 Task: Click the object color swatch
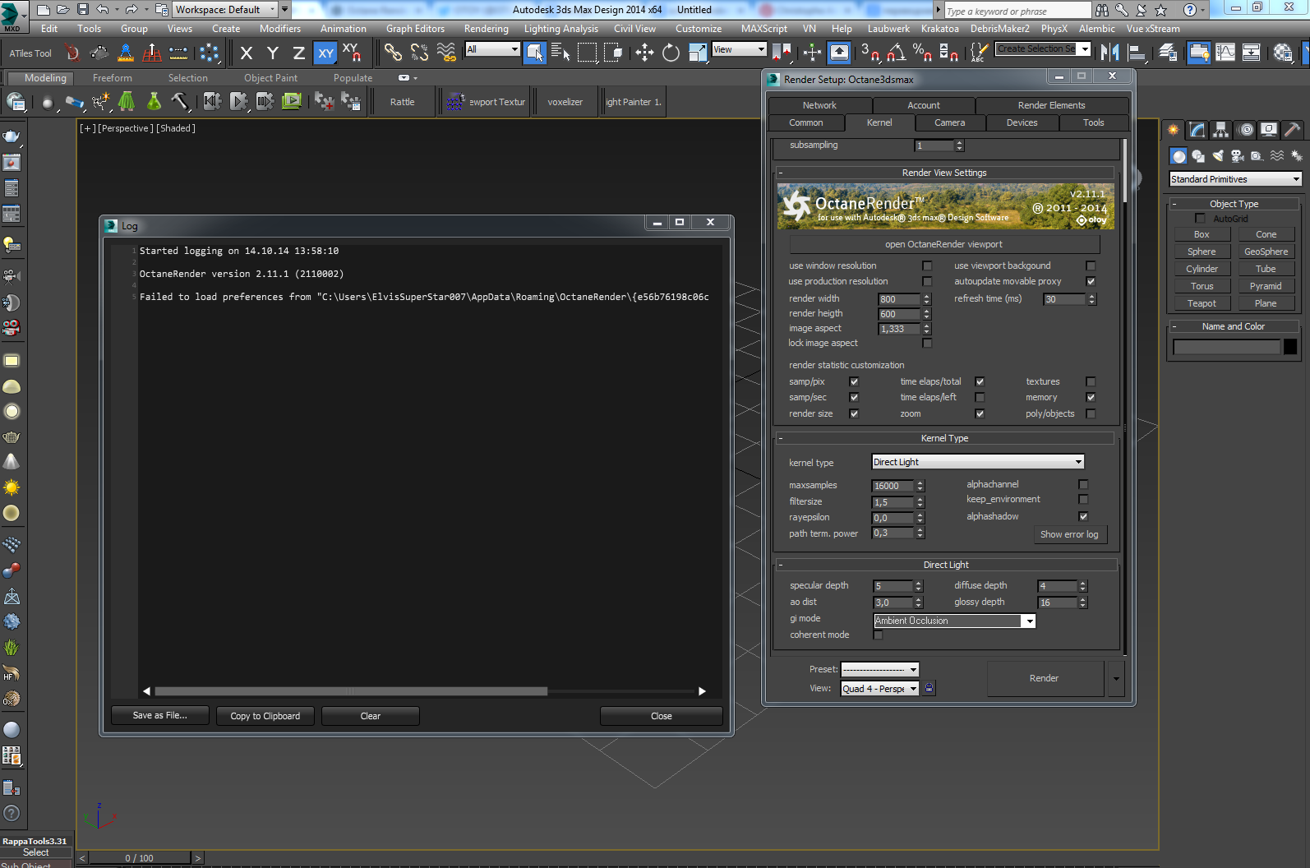pos(1290,347)
